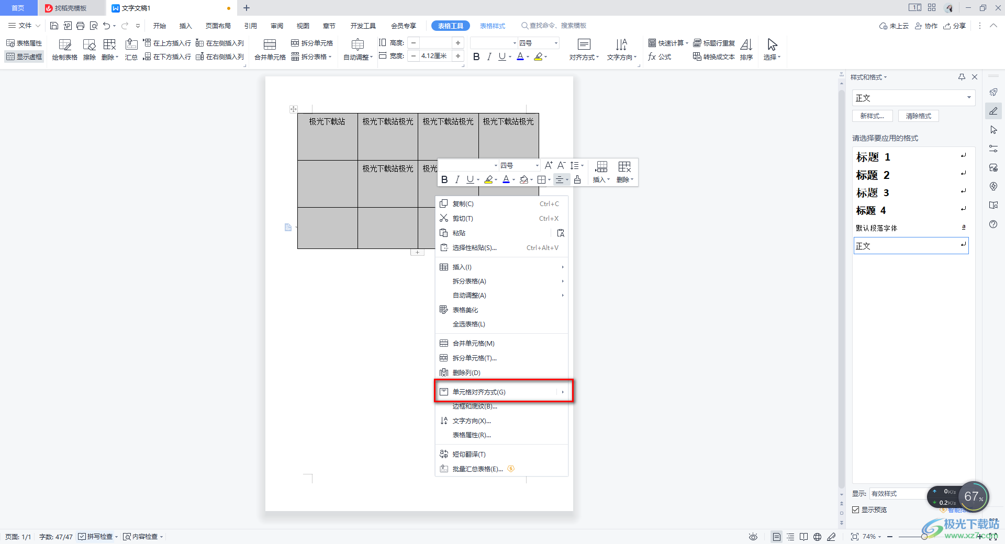1005x544 pixels.
Task: Click Convert to Text in ribbon
Action: coord(714,57)
